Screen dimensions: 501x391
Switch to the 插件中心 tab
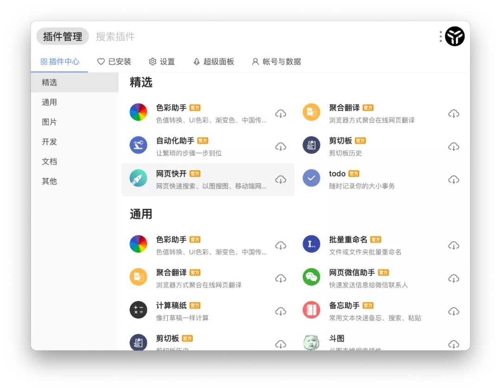60,62
